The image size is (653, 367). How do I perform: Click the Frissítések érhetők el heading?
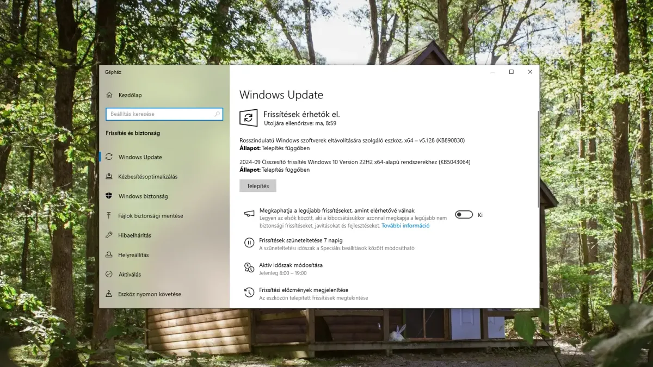point(301,114)
